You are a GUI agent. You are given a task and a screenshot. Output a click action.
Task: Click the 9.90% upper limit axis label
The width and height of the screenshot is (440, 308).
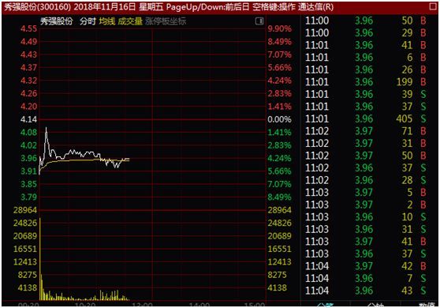click(279, 28)
